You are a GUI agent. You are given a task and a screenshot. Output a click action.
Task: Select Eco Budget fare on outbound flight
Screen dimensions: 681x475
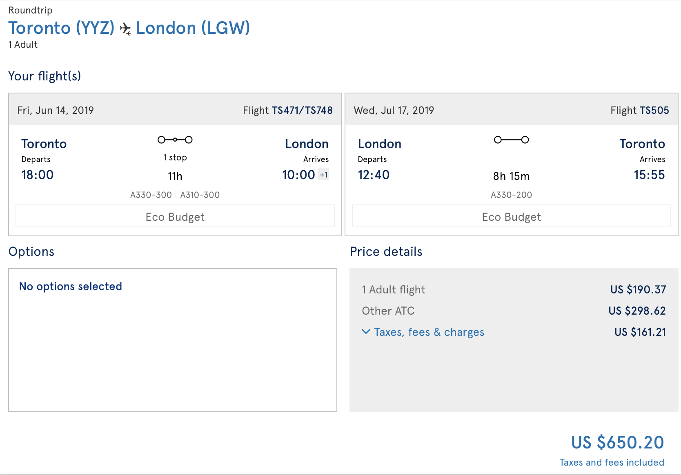[175, 216]
